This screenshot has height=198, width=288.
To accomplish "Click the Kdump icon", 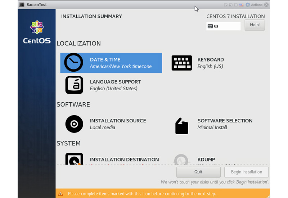I will coord(181,159).
